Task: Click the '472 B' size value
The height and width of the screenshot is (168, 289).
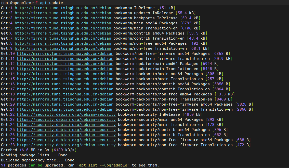Action: point(243,145)
